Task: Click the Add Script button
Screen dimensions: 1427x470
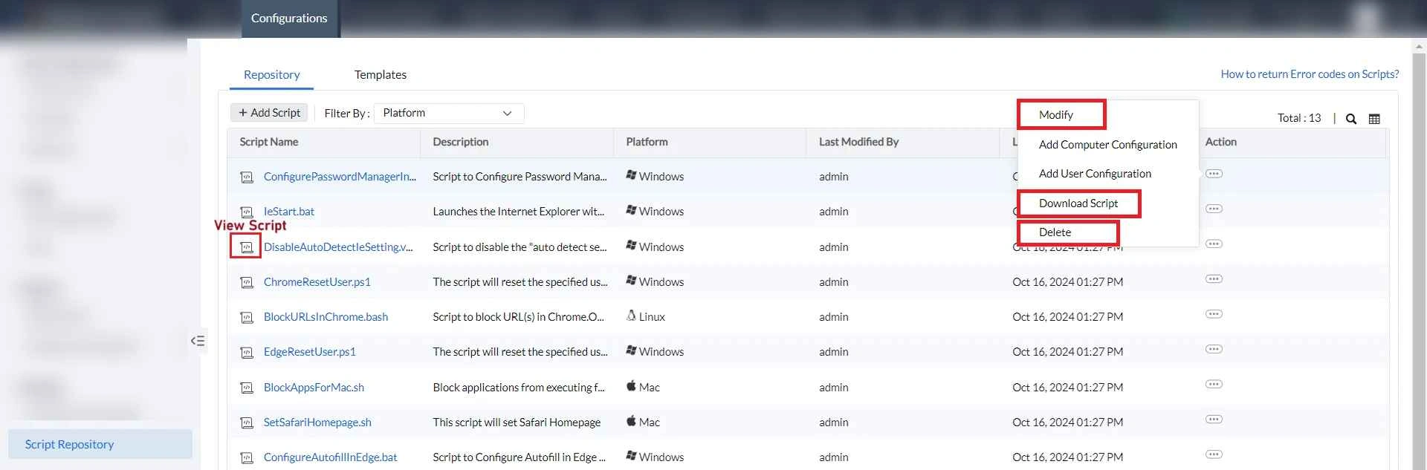Action: coord(269,113)
